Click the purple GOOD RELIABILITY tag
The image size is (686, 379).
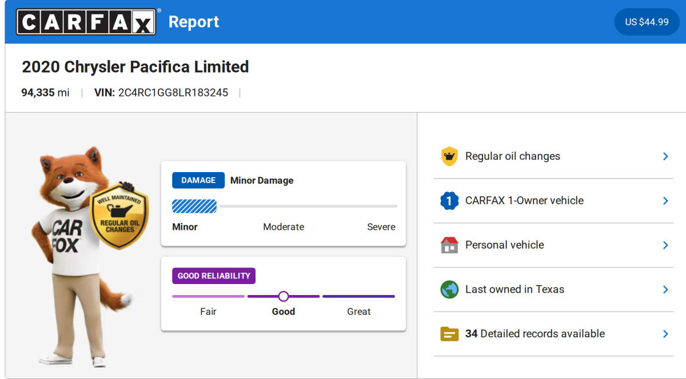[213, 276]
